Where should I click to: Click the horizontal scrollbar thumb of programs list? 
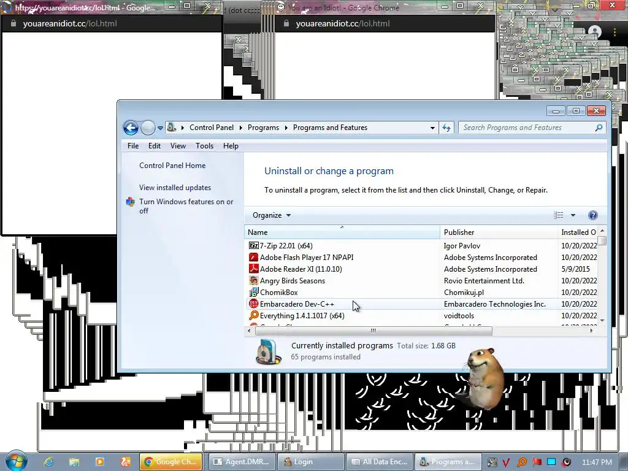tap(373, 331)
